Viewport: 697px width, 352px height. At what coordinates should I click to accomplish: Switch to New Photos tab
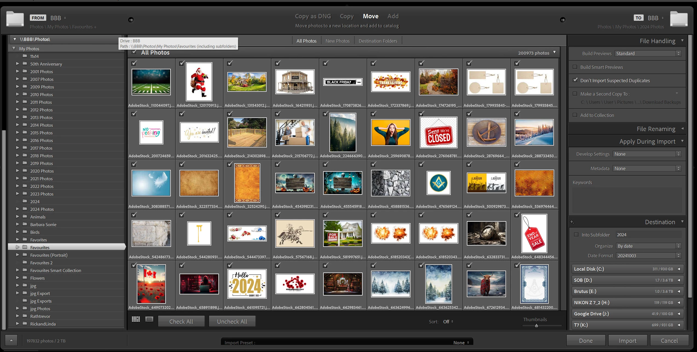tap(337, 41)
